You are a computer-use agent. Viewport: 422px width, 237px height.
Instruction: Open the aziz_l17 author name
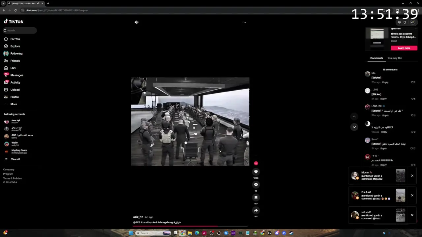(138, 217)
